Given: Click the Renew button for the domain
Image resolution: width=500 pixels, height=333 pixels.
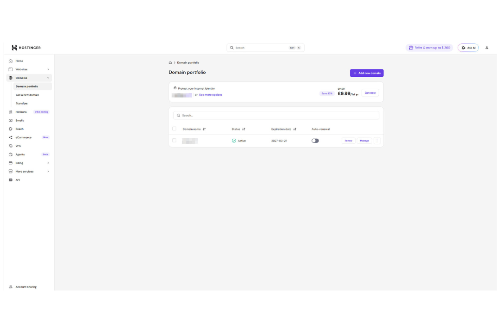Looking at the screenshot, I should click(348, 141).
